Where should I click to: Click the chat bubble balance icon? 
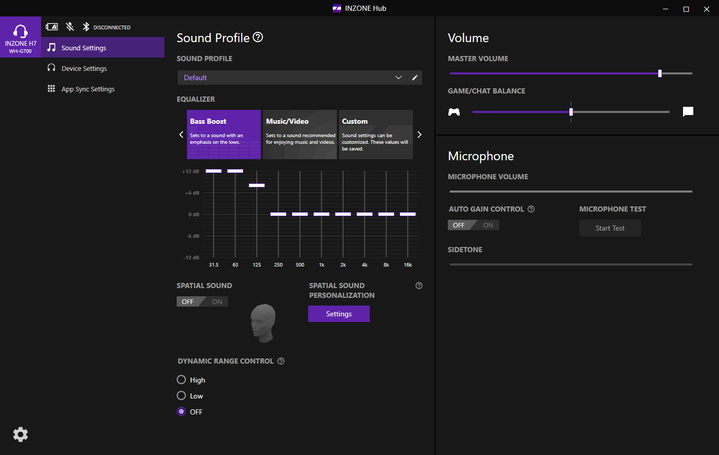point(688,111)
